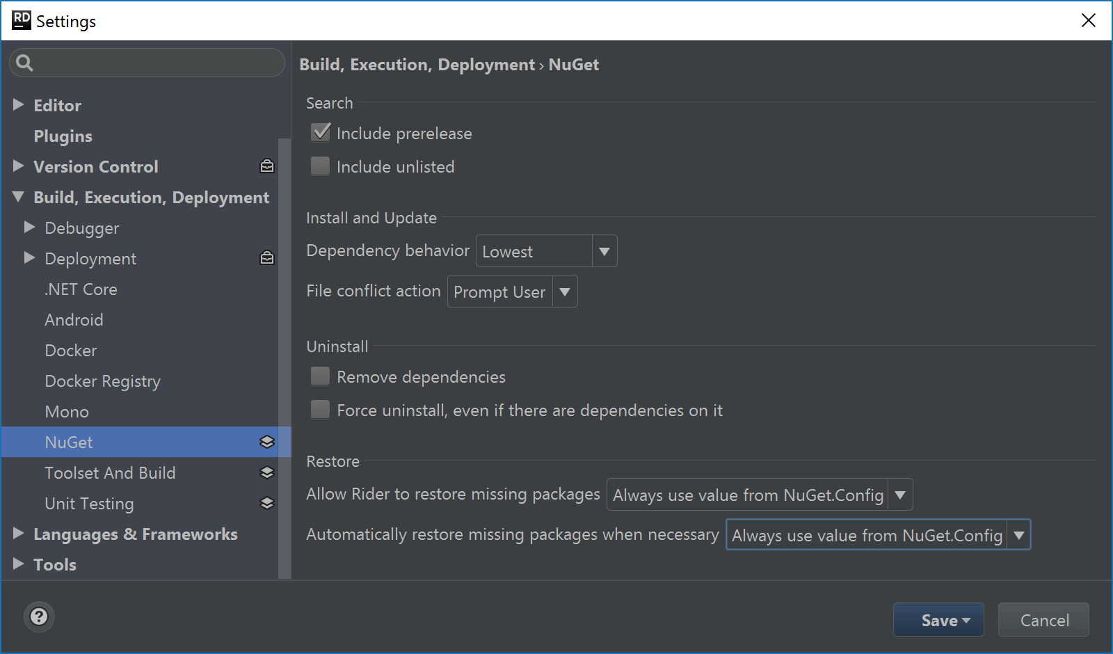Expand the Languages & Frameworks node
This screenshot has width=1113, height=654.
pos(19,533)
